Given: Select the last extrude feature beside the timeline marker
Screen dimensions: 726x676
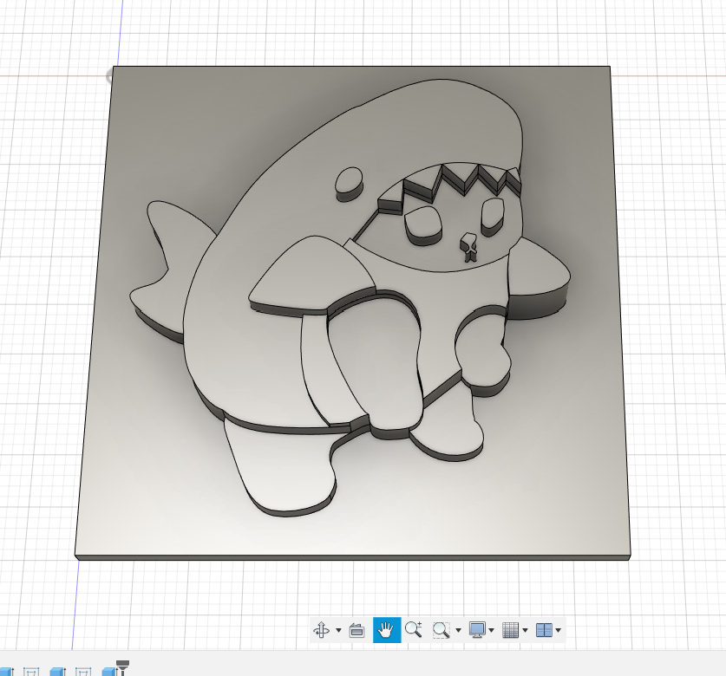Looking at the screenshot, I should pyautogui.click(x=108, y=672).
